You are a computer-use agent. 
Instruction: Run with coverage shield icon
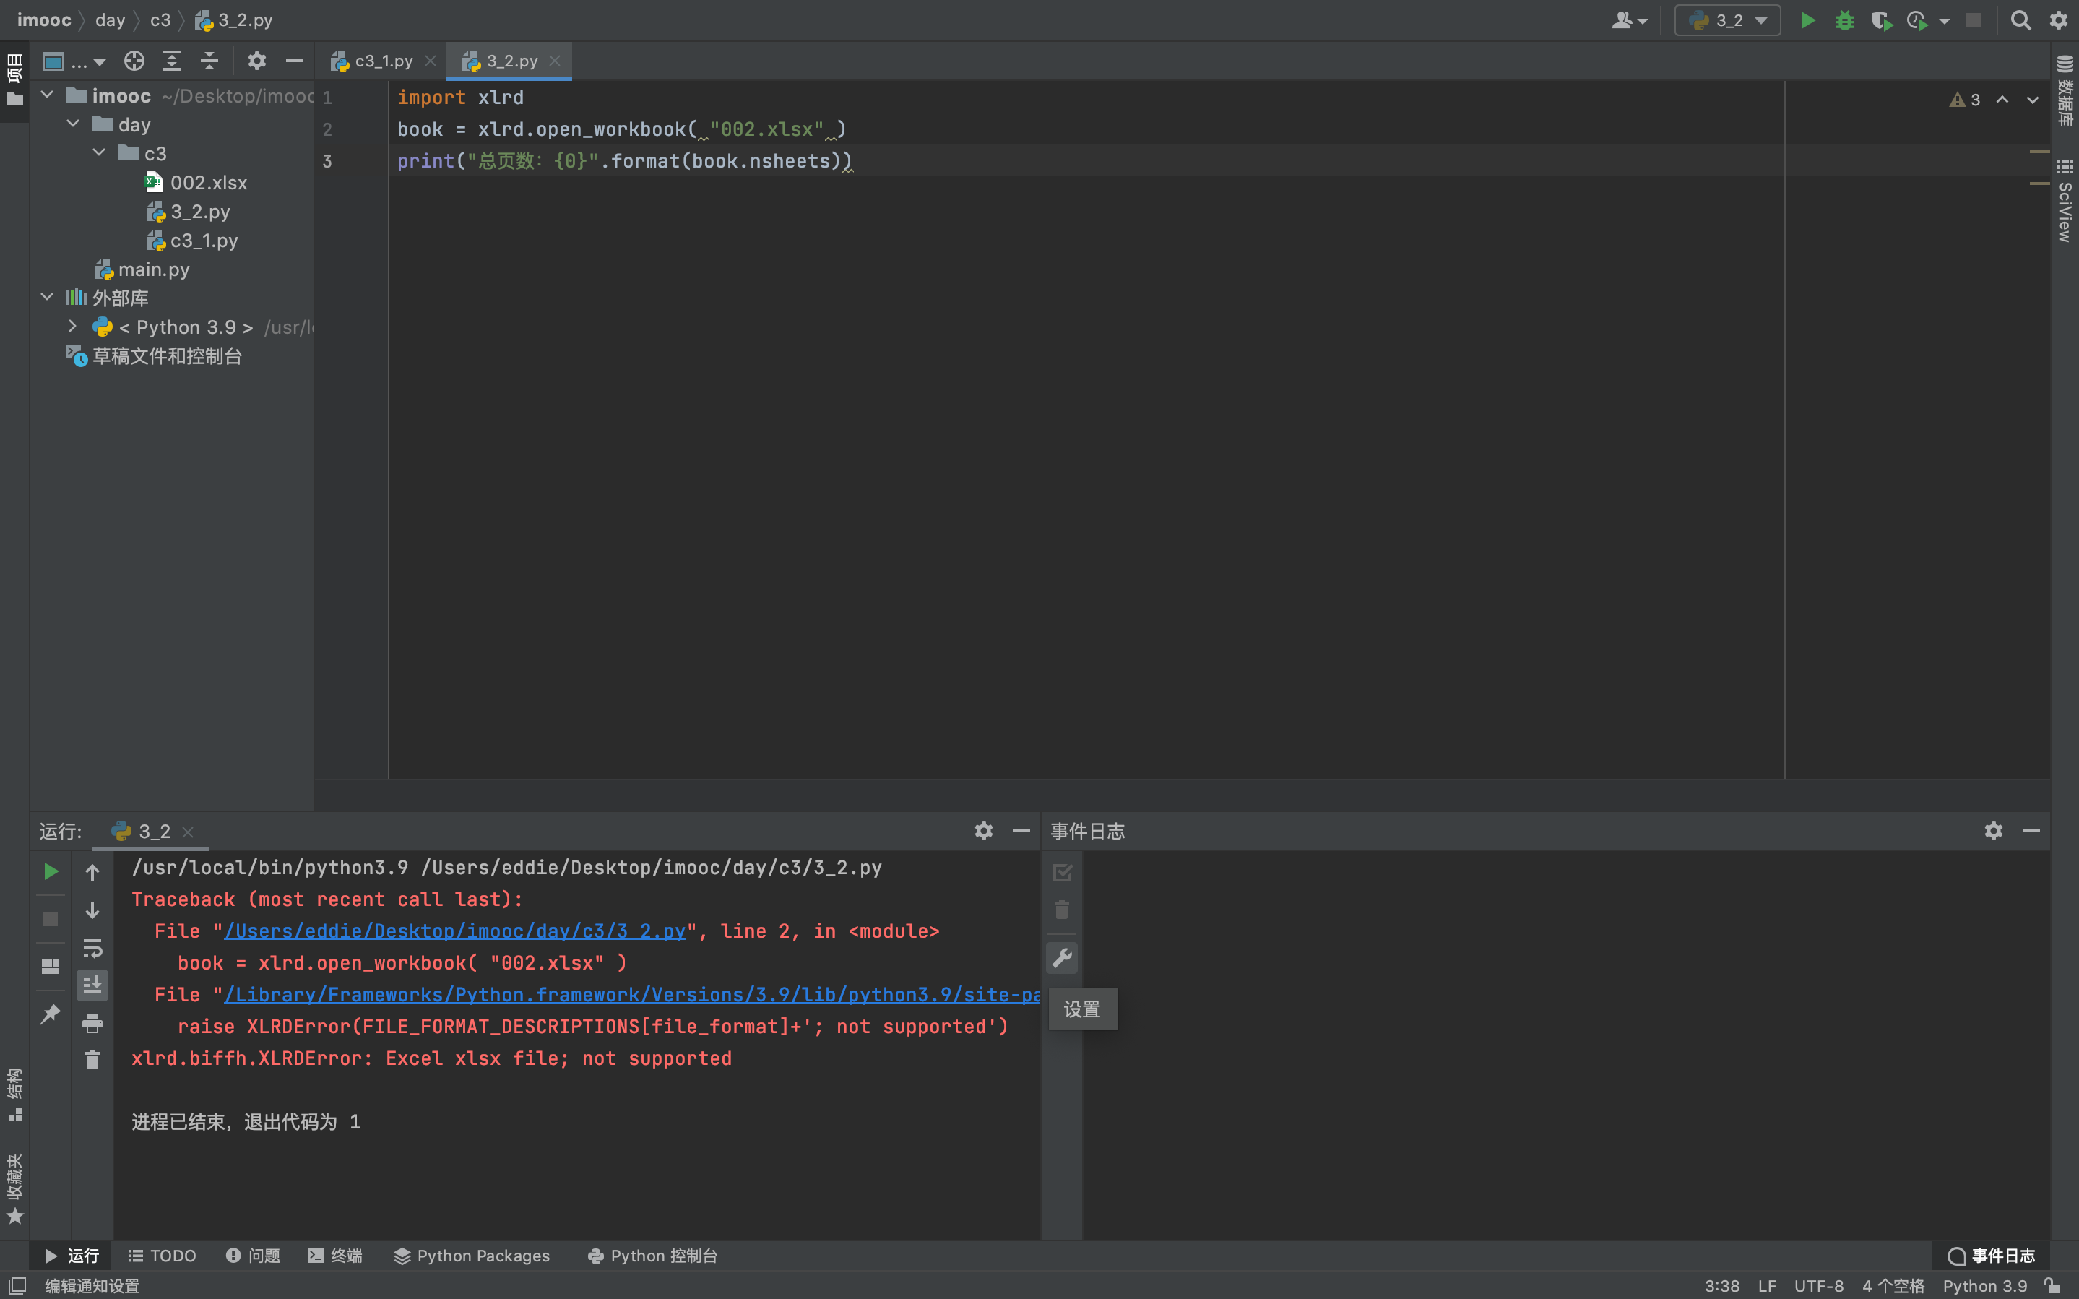pyautogui.click(x=1882, y=20)
